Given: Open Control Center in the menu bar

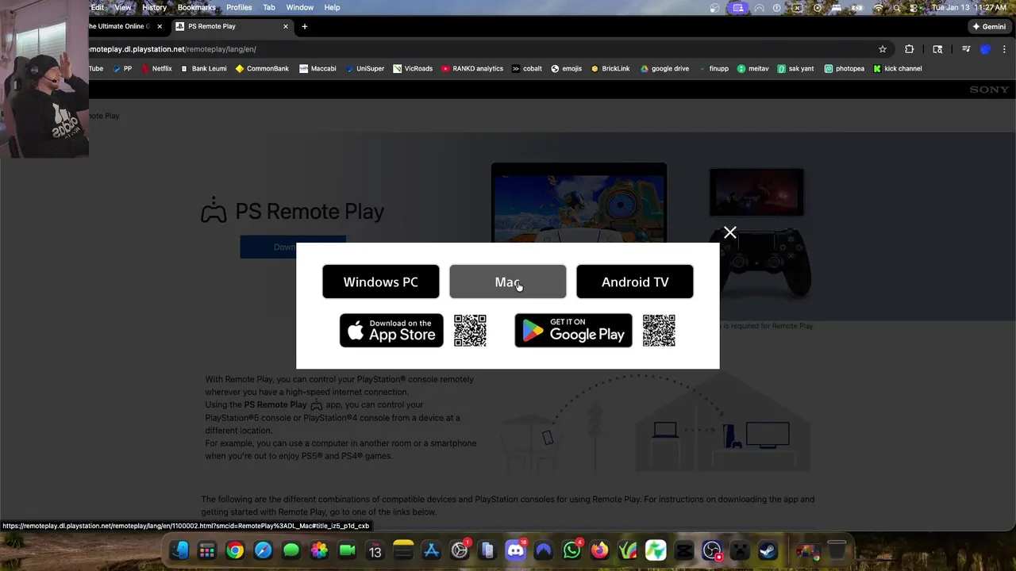Looking at the screenshot, I should (x=914, y=8).
